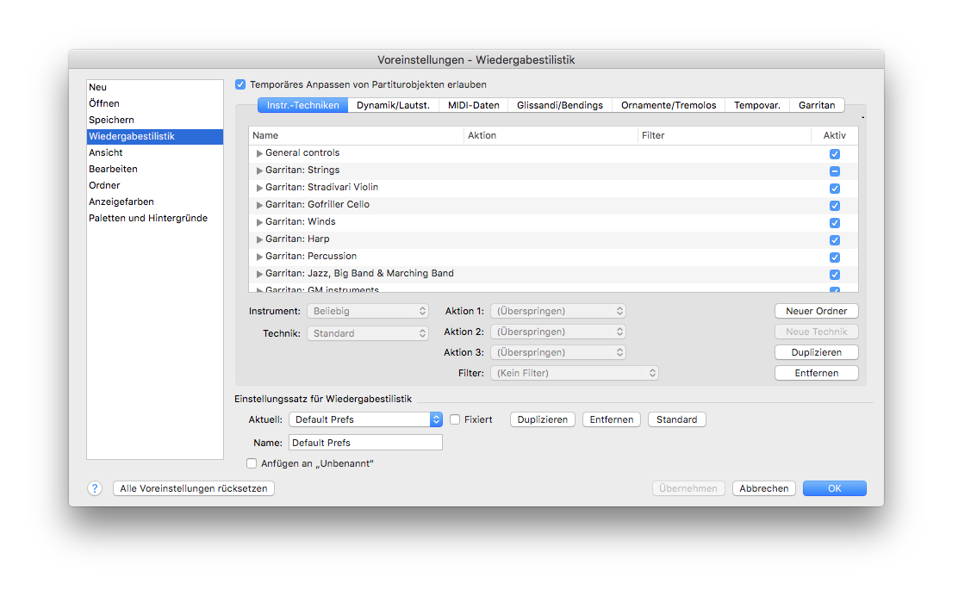Uncheck Aktiv for General controls

pos(834,154)
